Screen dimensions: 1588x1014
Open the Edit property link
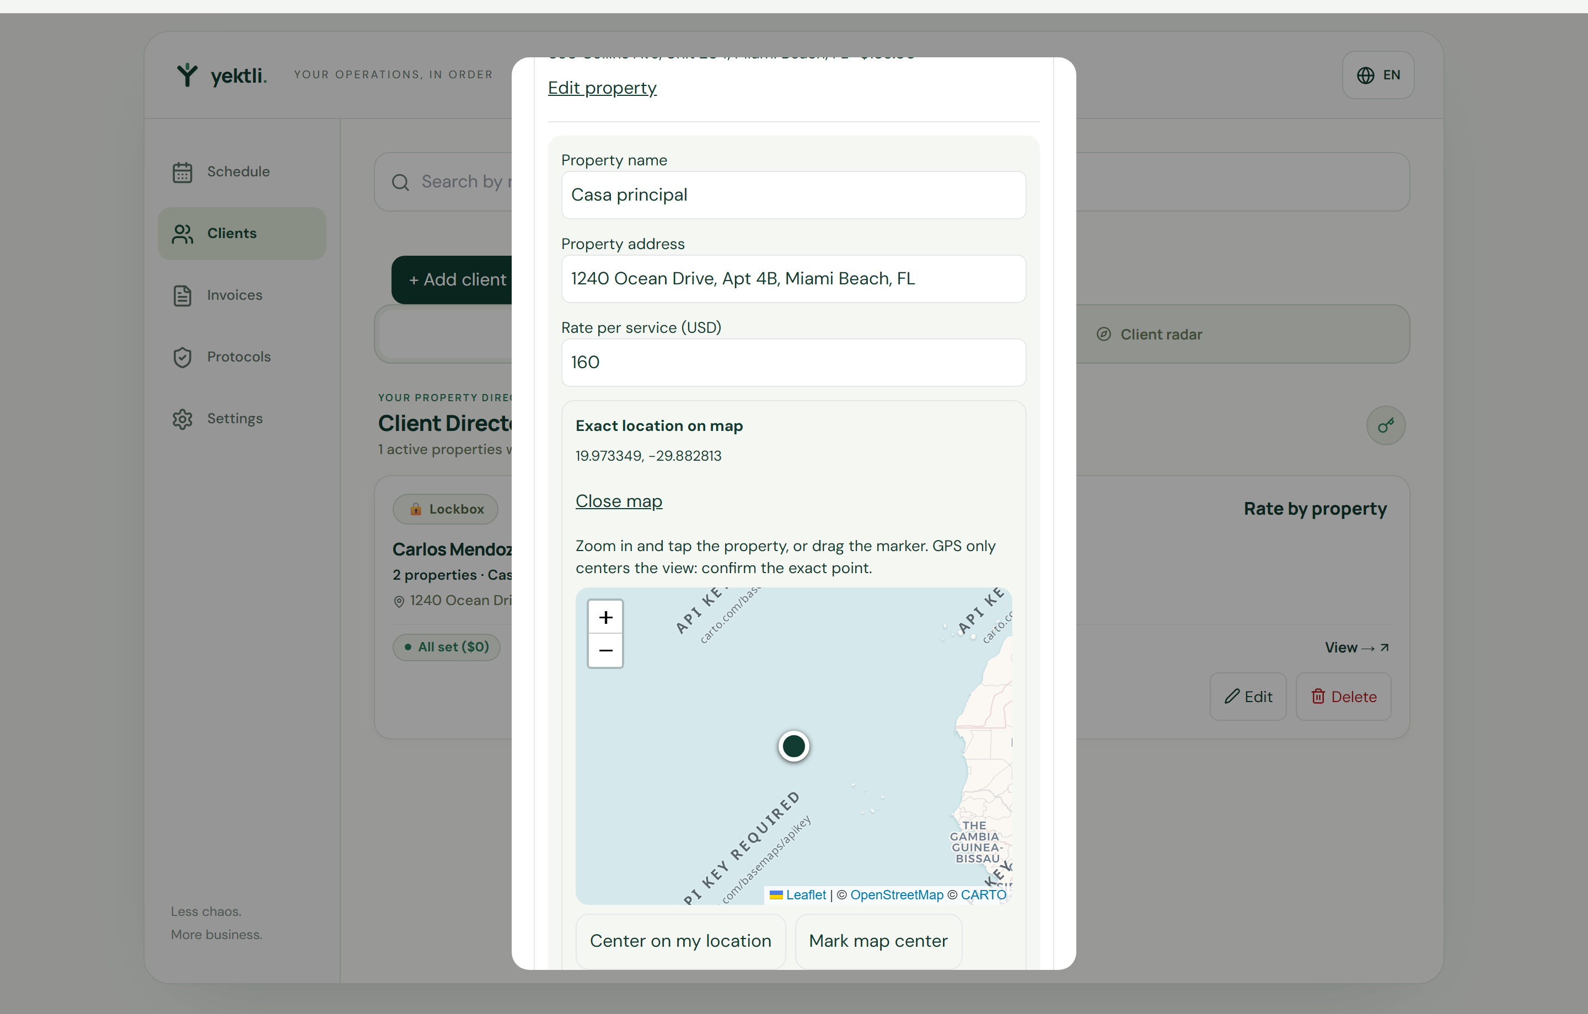point(602,88)
